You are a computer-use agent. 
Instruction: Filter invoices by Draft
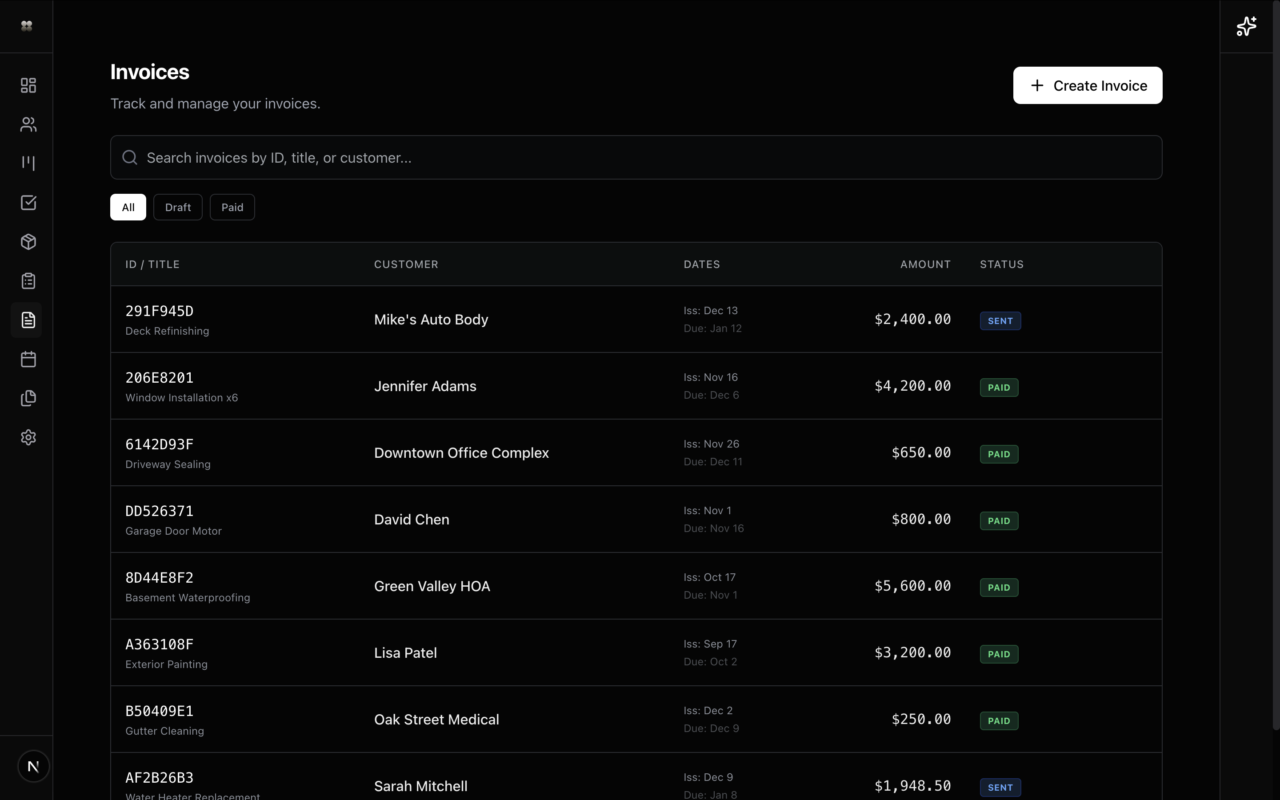[x=178, y=207]
